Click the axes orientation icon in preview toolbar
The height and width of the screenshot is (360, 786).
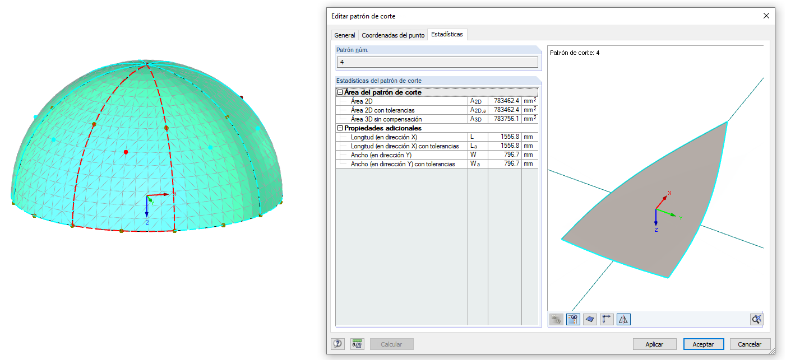[607, 319]
